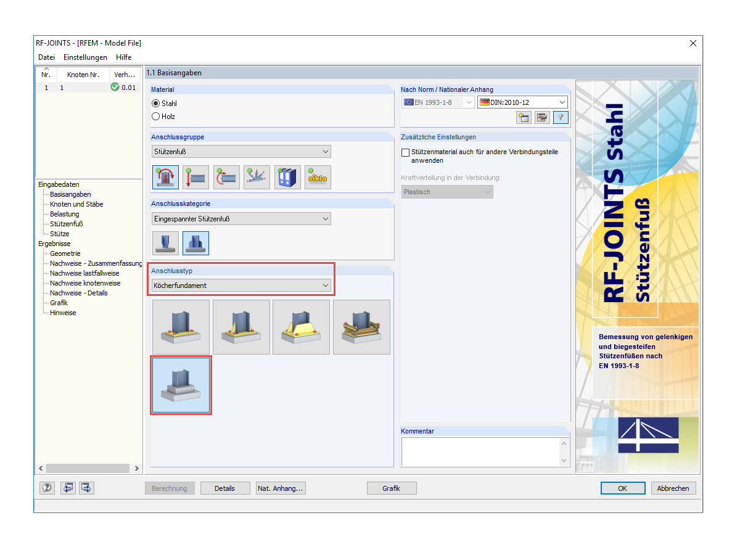Click the Eingabedaten tree node
The image size is (740, 555).
click(59, 184)
